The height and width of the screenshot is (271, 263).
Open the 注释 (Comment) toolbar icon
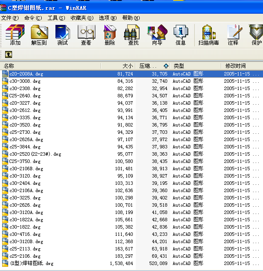click(234, 32)
